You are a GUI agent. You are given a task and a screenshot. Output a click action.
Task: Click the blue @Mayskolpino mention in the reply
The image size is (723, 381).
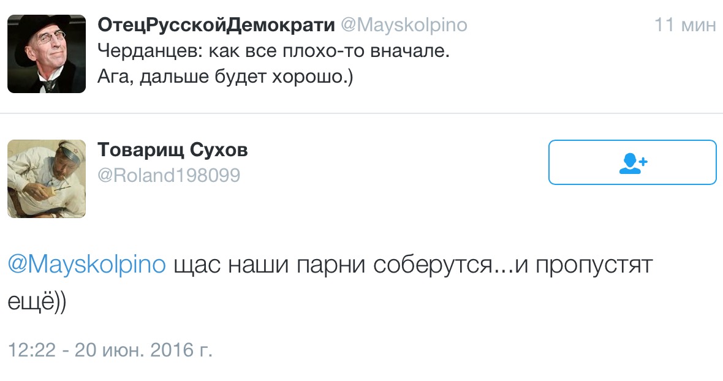coord(86,265)
